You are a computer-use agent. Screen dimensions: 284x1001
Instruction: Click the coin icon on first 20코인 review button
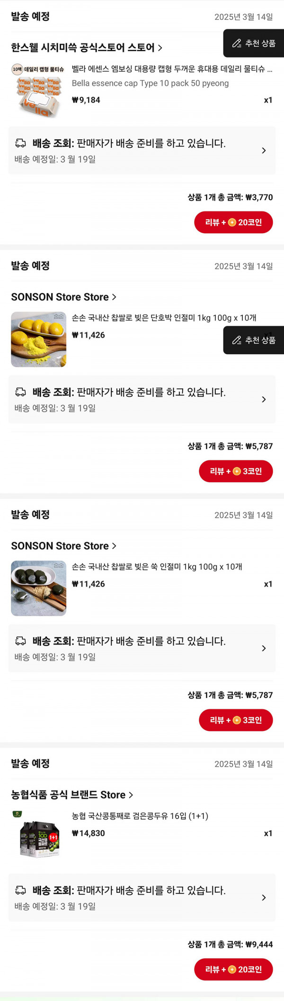232,222
